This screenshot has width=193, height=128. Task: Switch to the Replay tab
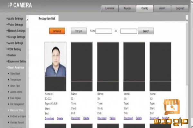coord(127,8)
